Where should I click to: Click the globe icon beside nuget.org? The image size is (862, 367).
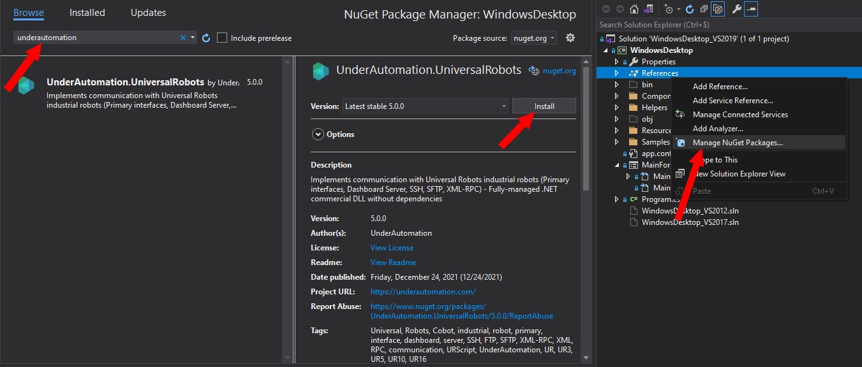click(535, 71)
